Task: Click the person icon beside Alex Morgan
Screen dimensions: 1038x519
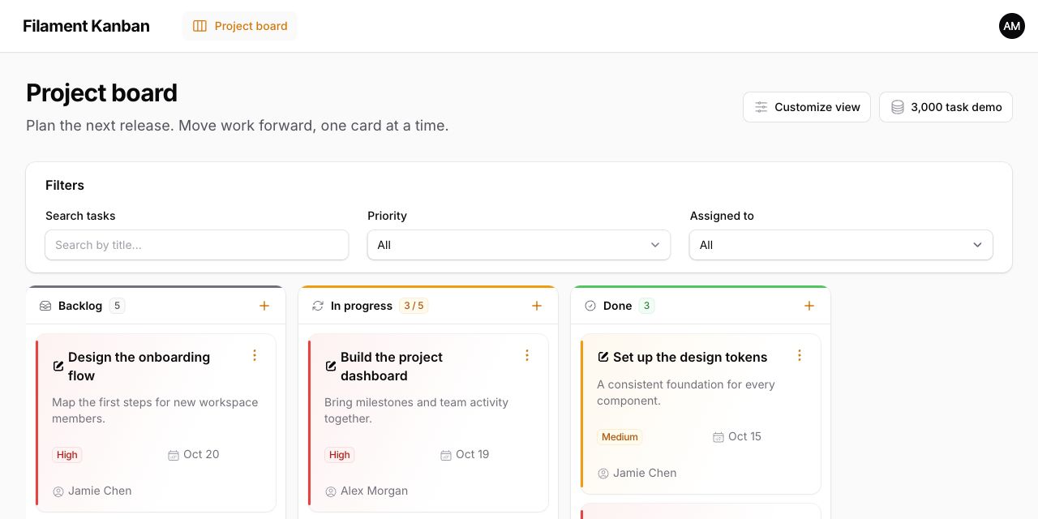Action: (x=331, y=491)
